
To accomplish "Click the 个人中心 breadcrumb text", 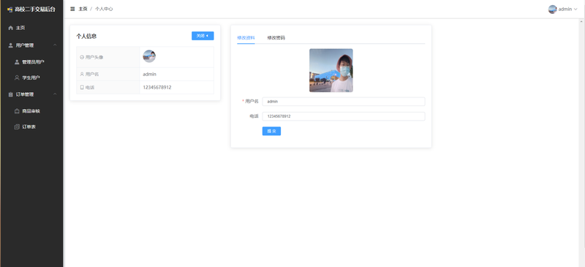I will tap(104, 9).
